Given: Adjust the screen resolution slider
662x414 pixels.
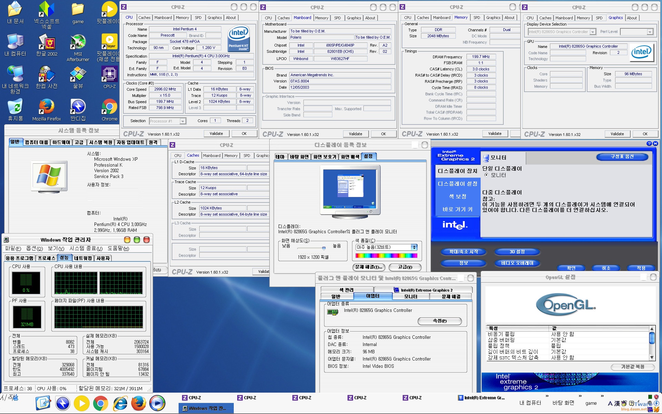Looking at the screenshot, I should [x=324, y=248].
